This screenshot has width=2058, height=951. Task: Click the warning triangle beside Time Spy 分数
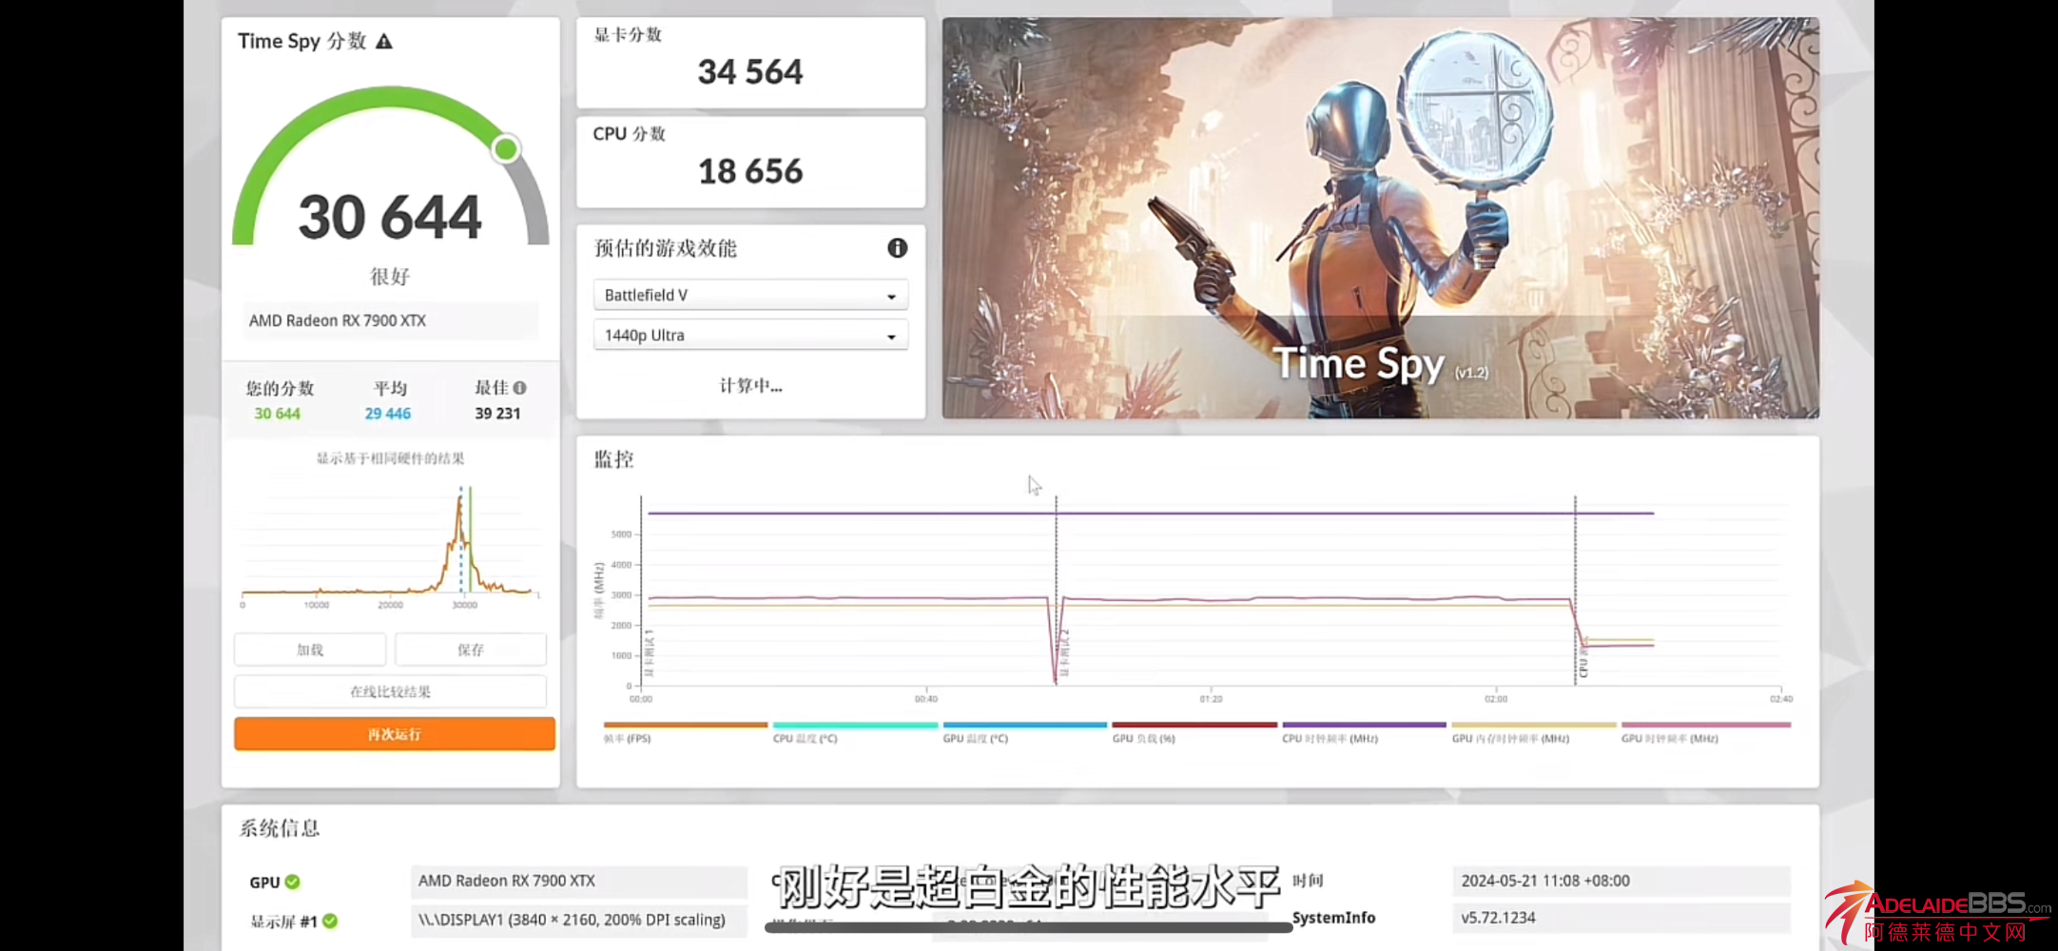(x=384, y=42)
